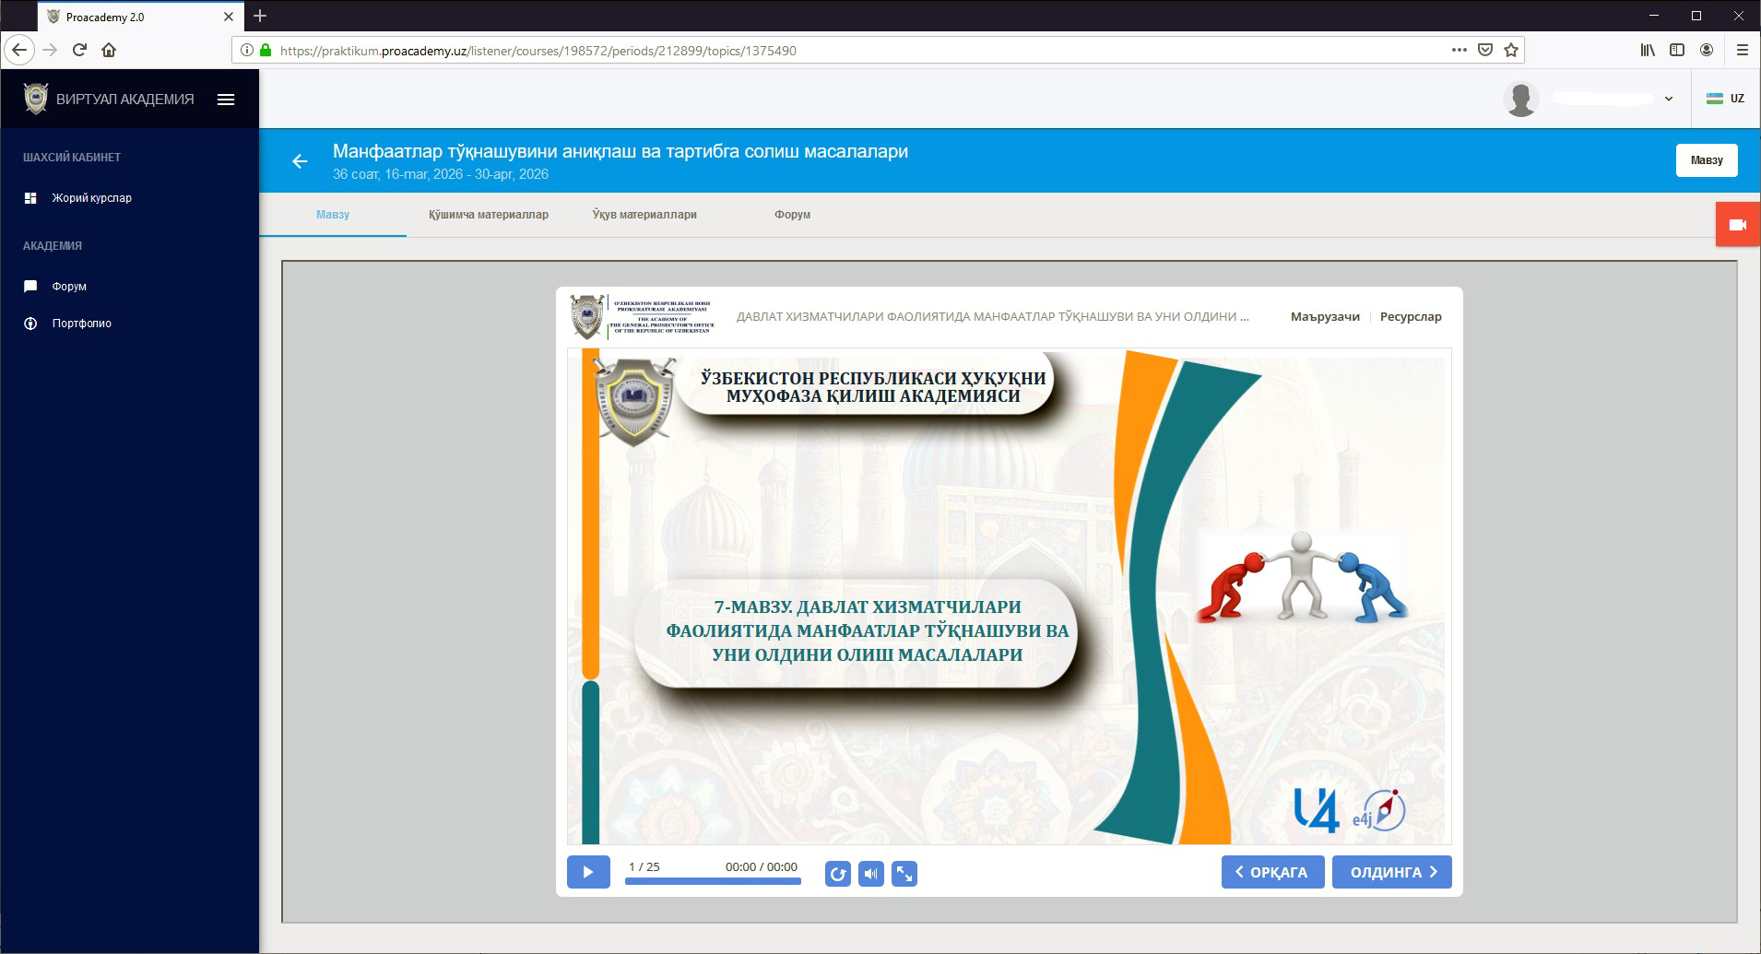The height and width of the screenshot is (954, 1761).
Task: Play the lecture presentation
Action: [588, 872]
